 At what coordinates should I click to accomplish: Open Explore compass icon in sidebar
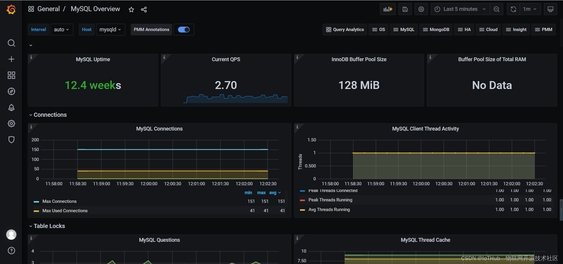tap(11, 91)
